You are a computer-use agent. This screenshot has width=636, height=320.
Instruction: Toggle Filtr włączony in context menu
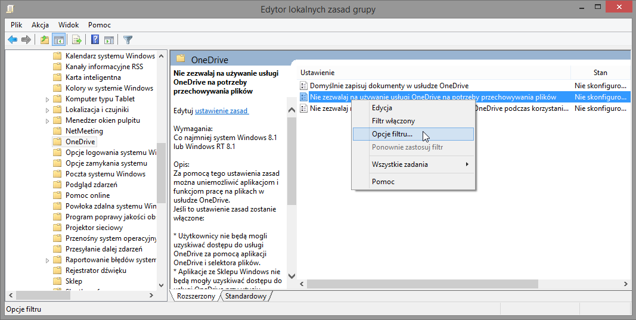pos(413,121)
